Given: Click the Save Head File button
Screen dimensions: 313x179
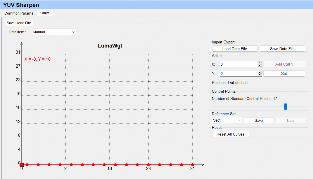Looking at the screenshot, I should [x=19, y=23].
